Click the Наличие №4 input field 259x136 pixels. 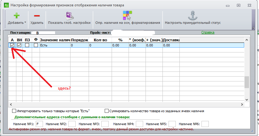tap(139, 124)
